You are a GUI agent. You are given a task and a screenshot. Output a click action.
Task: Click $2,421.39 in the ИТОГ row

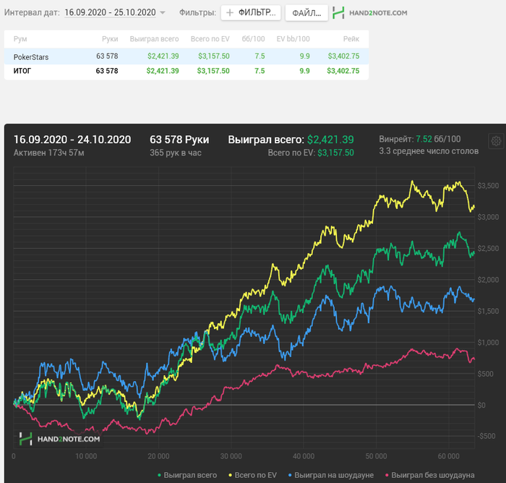(x=163, y=71)
